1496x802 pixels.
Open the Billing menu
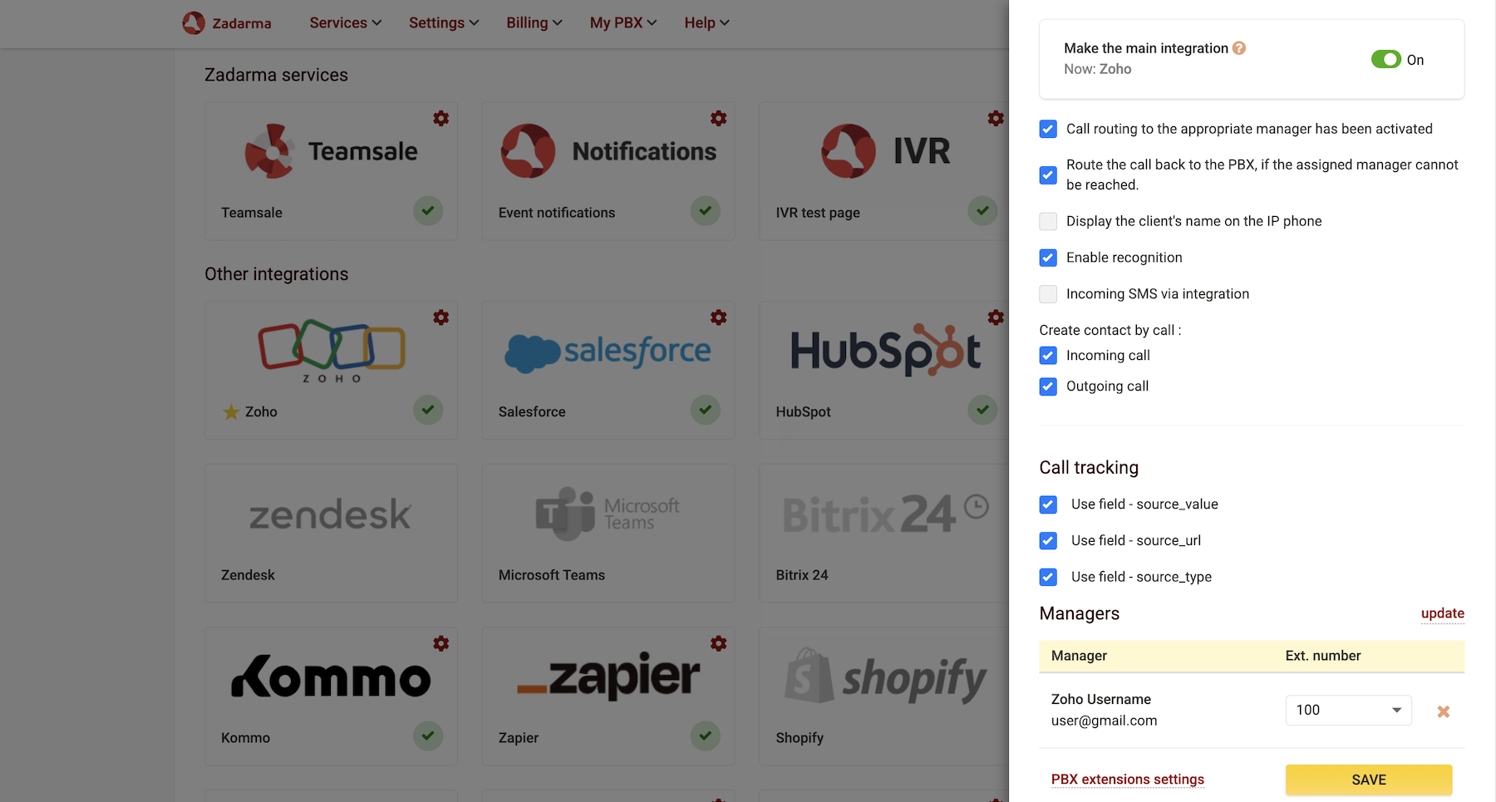coord(534,22)
